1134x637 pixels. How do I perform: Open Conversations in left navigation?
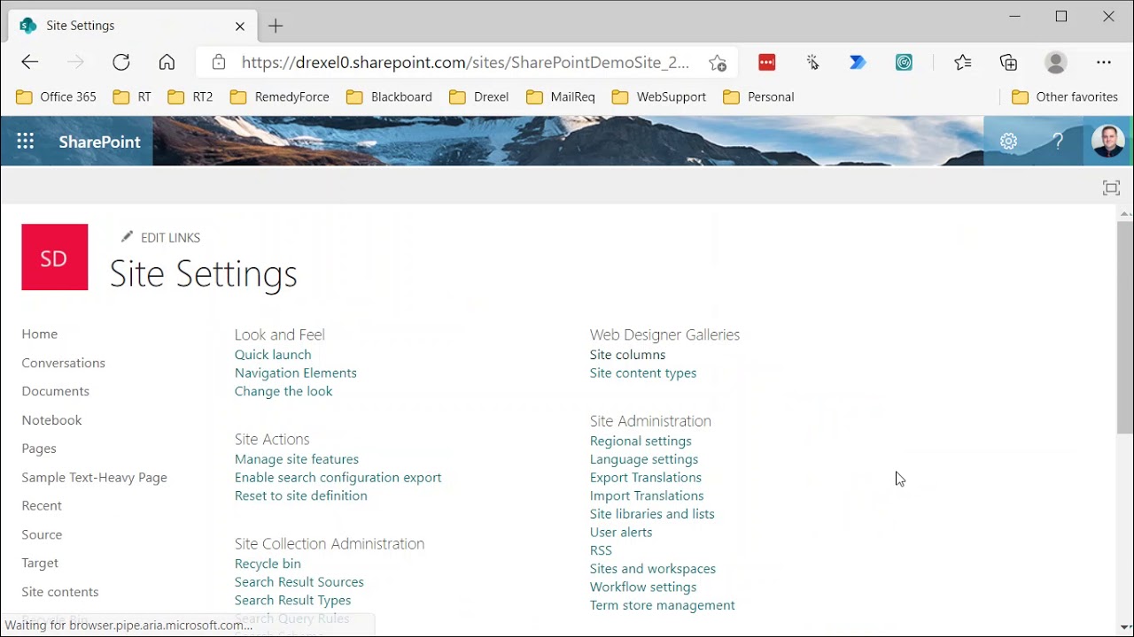(64, 363)
